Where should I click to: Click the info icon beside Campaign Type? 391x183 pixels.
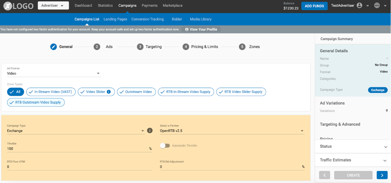click(x=150, y=131)
